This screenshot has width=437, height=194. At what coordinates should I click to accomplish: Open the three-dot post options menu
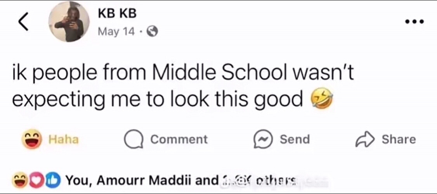pyautogui.click(x=414, y=21)
